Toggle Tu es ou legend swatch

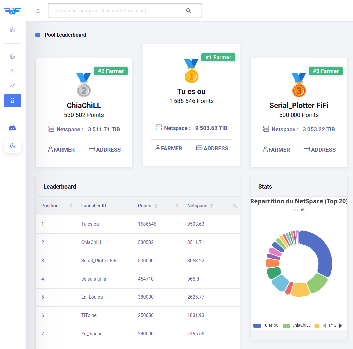(x=257, y=326)
